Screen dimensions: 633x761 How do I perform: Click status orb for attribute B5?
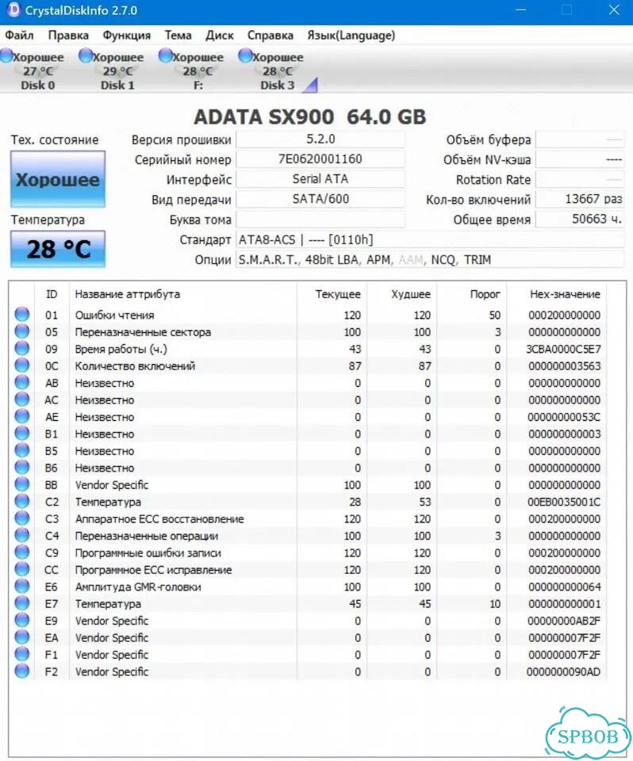tap(22, 450)
